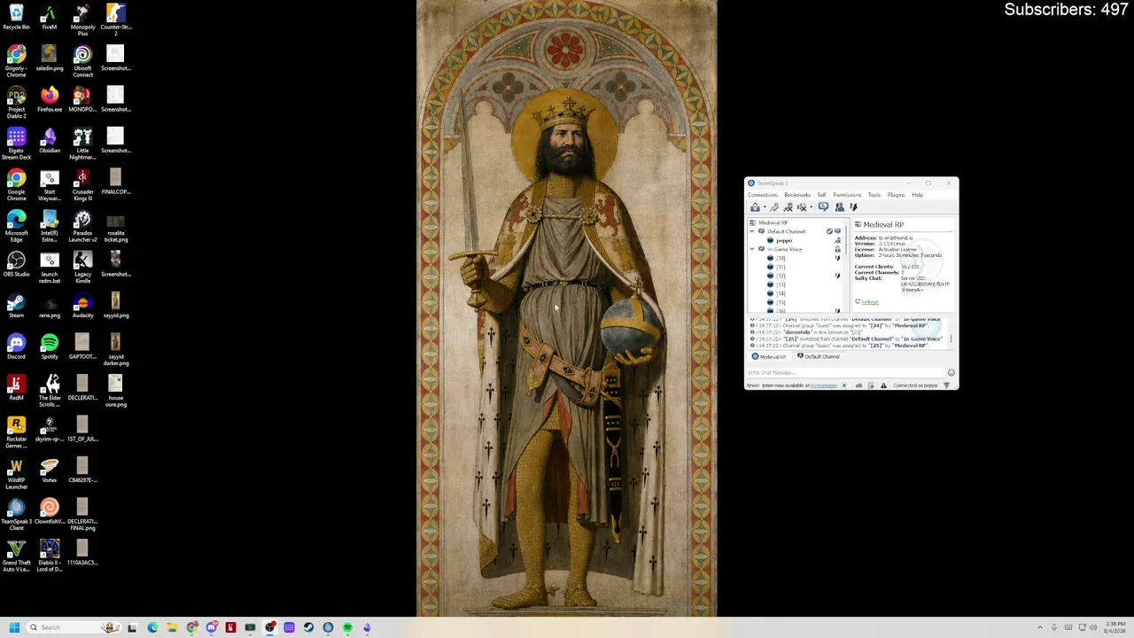Select the Spotify desktop icon
The width and height of the screenshot is (1134, 638).
(x=49, y=346)
